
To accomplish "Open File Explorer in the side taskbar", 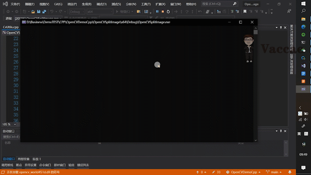I will click(303, 19).
